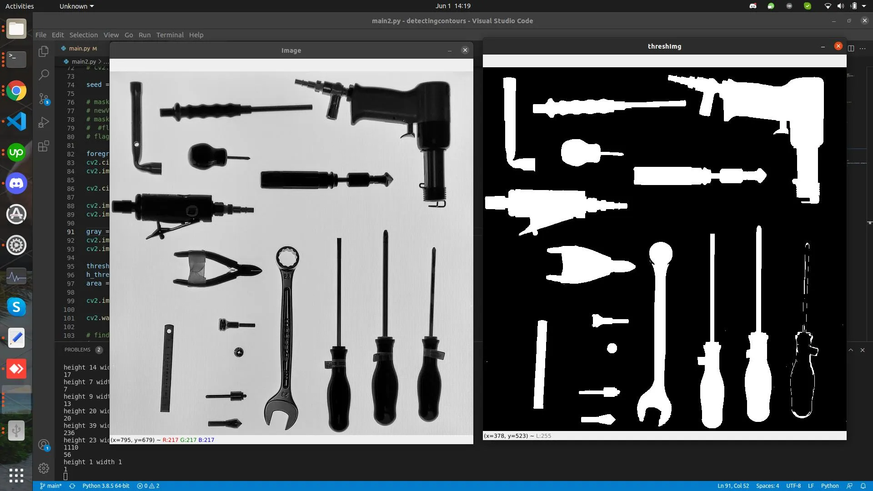Open the PROBLEMS panel tab

(x=77, y=350)
